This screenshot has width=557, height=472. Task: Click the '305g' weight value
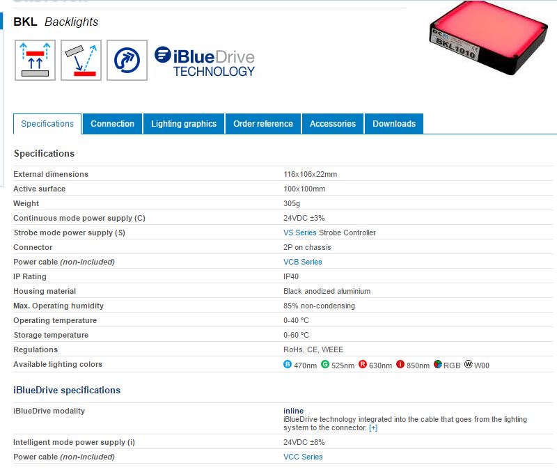[x=292, y=203]
